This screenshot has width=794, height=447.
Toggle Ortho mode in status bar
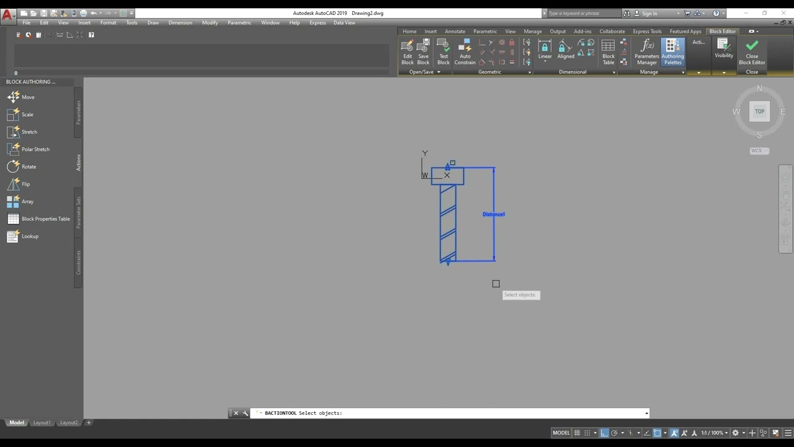604,433
